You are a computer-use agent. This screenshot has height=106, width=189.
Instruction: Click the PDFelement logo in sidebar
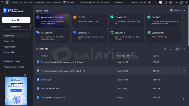[x=13, y=11]
